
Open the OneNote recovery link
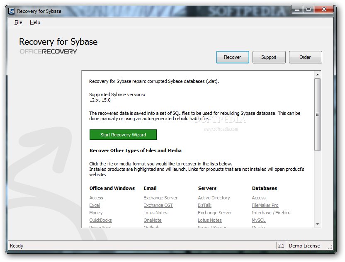pyautogui.click(x=153, y=220)
